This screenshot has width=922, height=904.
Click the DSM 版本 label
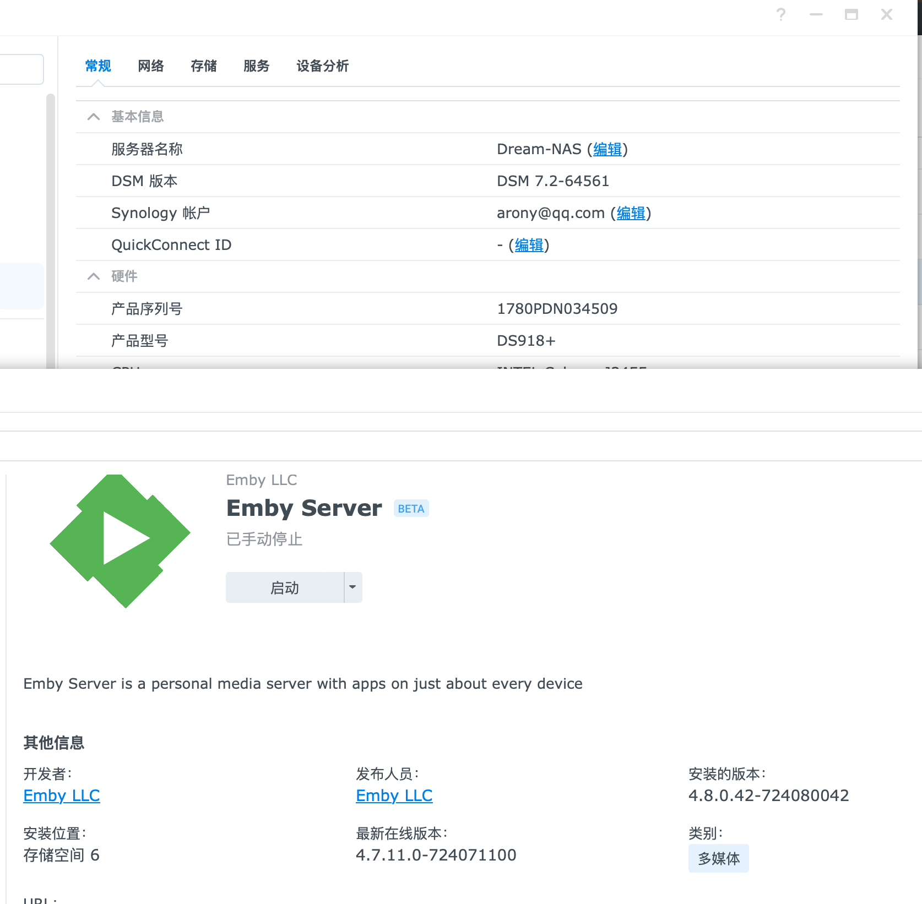click(144, 181)
